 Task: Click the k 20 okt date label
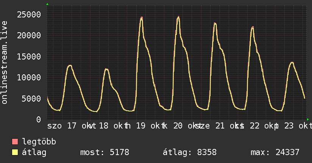point(180,126)
